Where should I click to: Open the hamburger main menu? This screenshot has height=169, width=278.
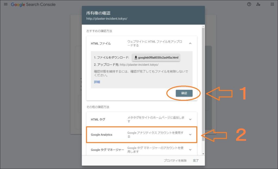point(6,4)
